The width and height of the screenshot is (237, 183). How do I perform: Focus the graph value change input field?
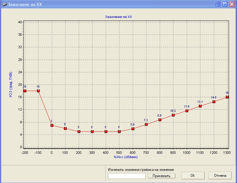tap(127, 176)
